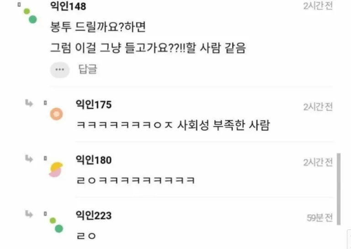Click small marker icon left of 익인175
The width and height of the screenshot is (351, 249).
click(x=45, y=103)
